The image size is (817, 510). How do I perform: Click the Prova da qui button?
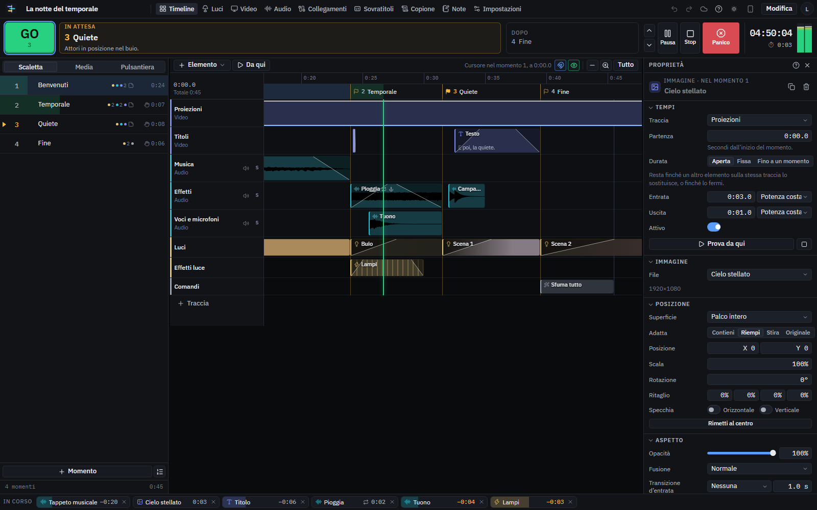tap(721, 244)
